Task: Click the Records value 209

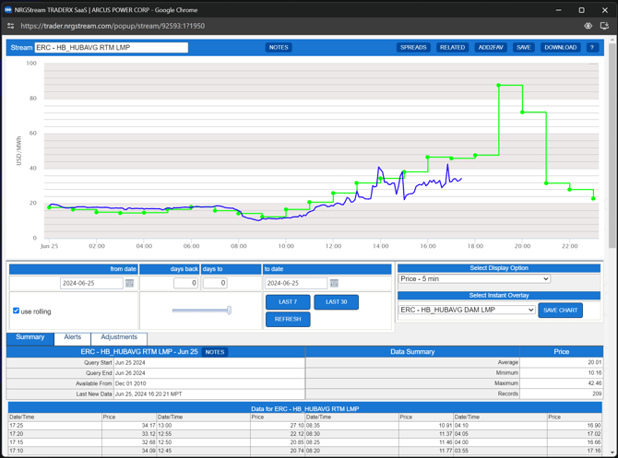Action: point(597,393)
